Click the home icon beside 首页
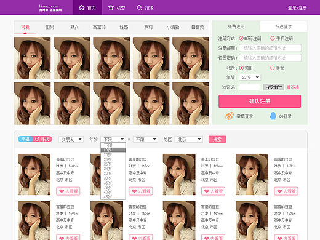Image resolution: width=320 pixels, height=240 pixels. [81, 7]
